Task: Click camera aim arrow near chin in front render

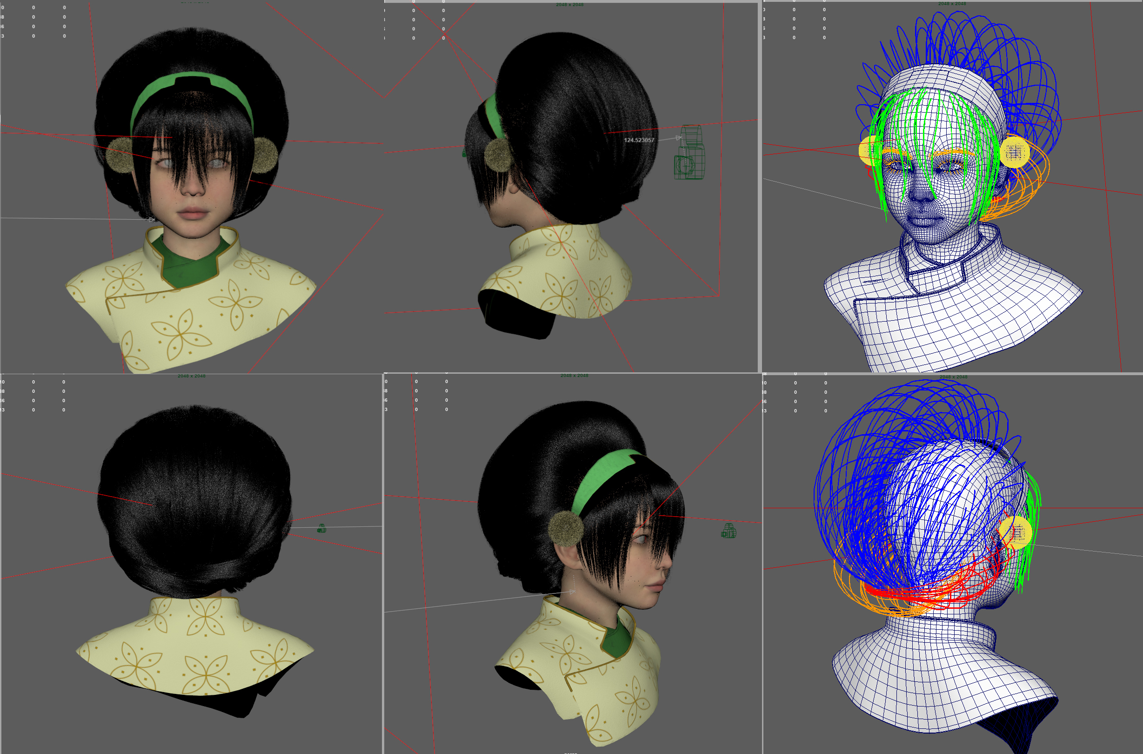Action: tap(152, 220)
